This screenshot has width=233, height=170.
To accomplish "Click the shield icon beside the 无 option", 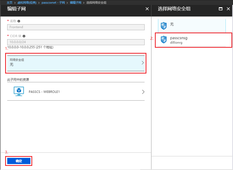I will [x=164, y=25].
